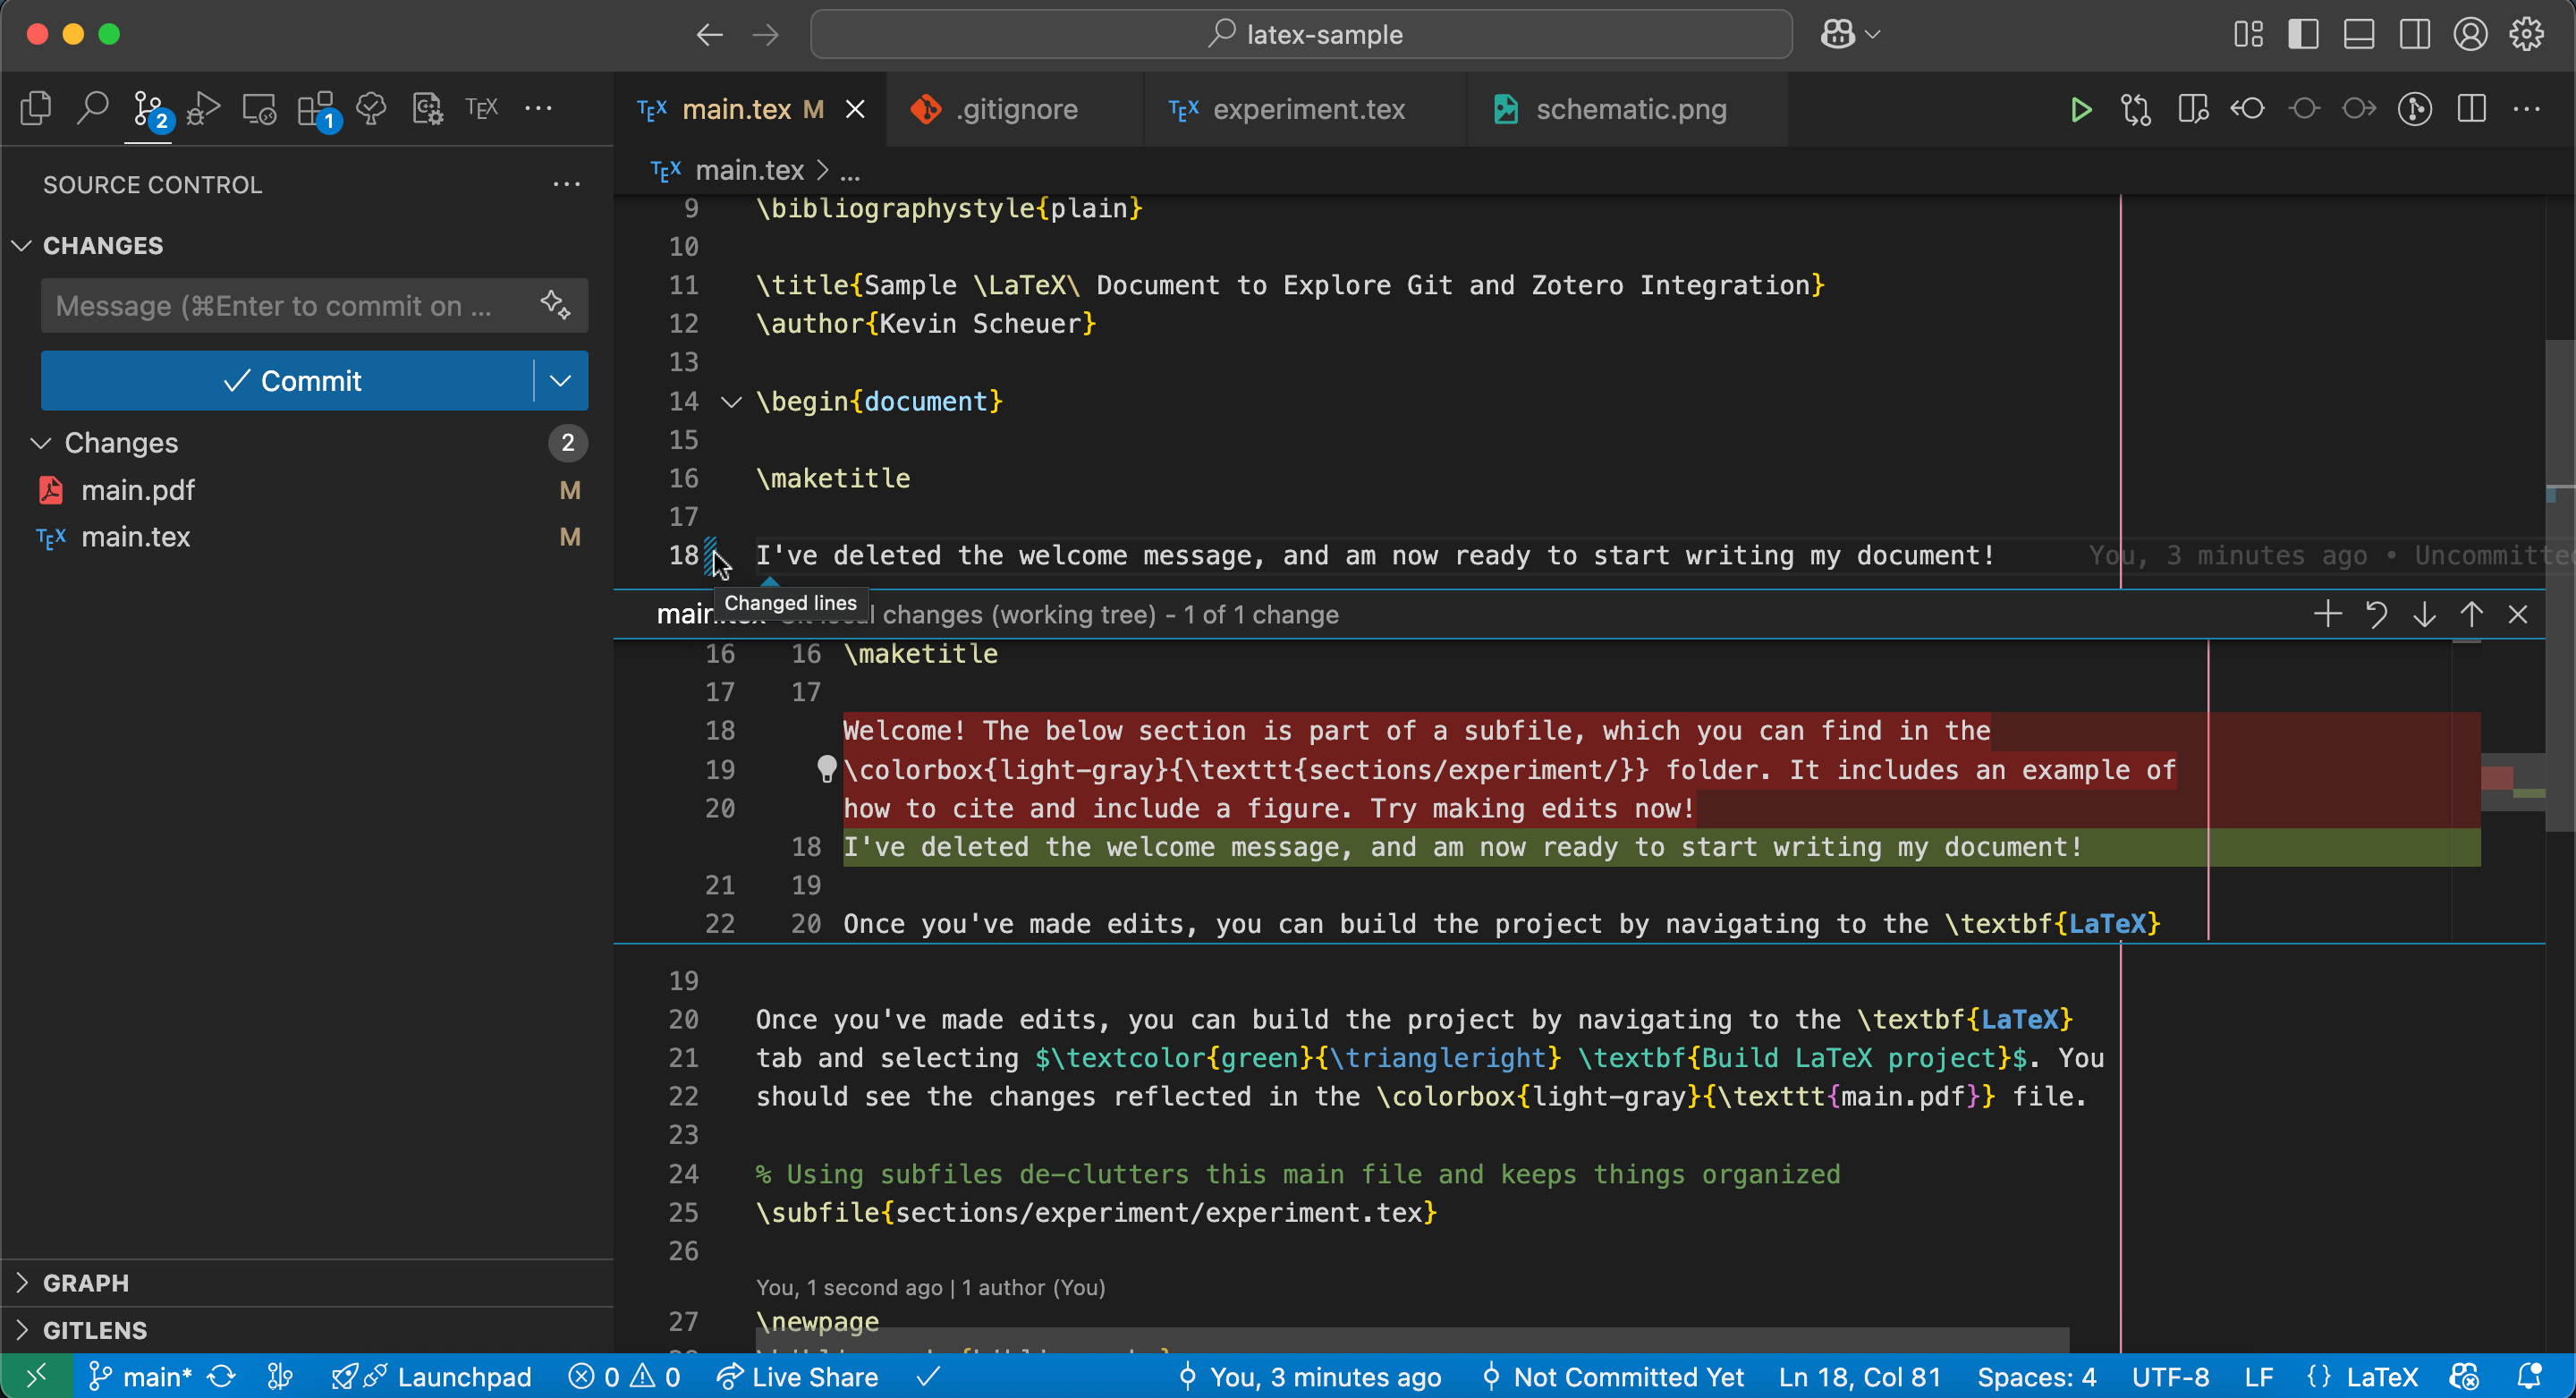Open Launchpad in status bar

432,1376
